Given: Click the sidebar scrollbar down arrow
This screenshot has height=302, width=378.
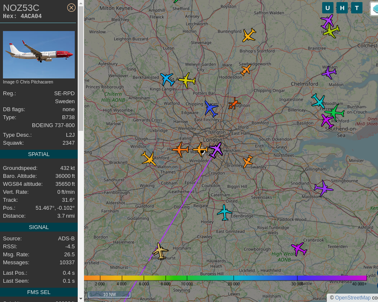Looking at the screenshot, I should tap(81, 299).
